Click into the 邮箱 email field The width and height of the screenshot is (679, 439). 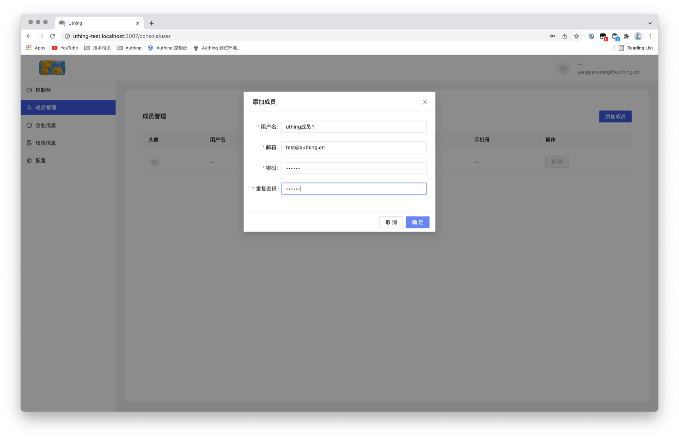click(x=354, y=147)
